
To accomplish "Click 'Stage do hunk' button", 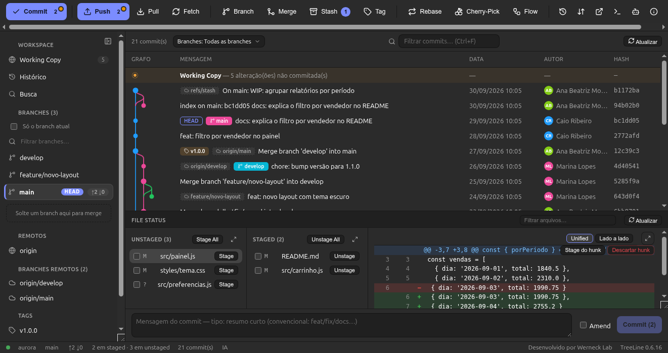I will pyautogui.click(x=583, y=250).
